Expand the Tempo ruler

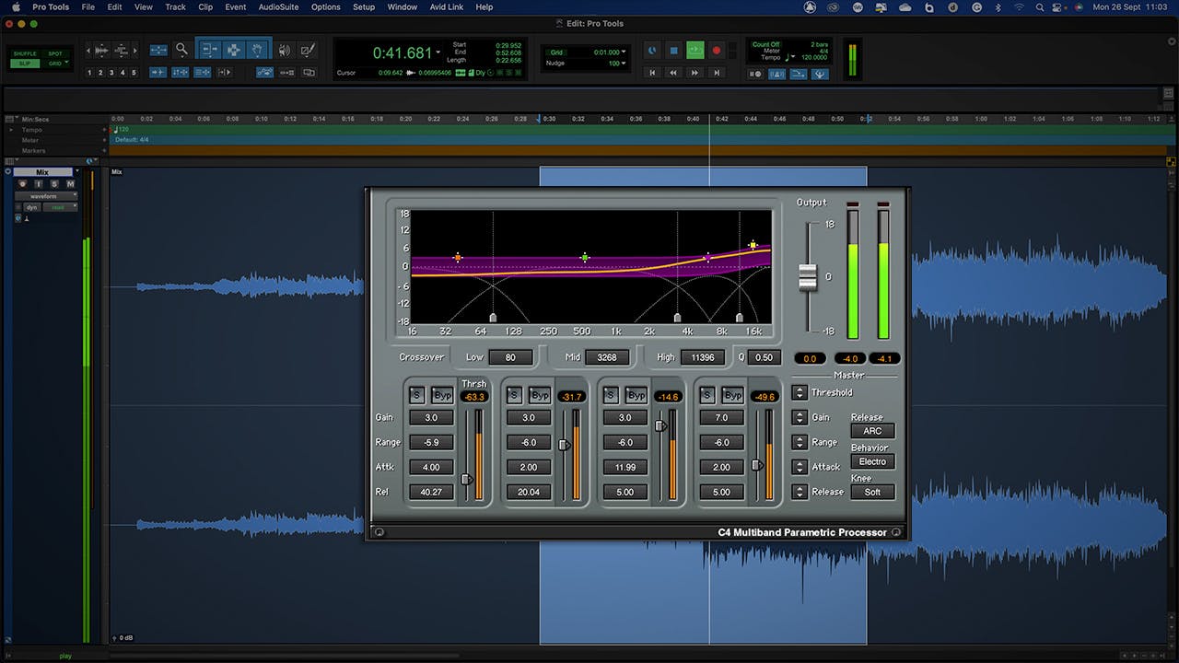click(x=11, y=130)
